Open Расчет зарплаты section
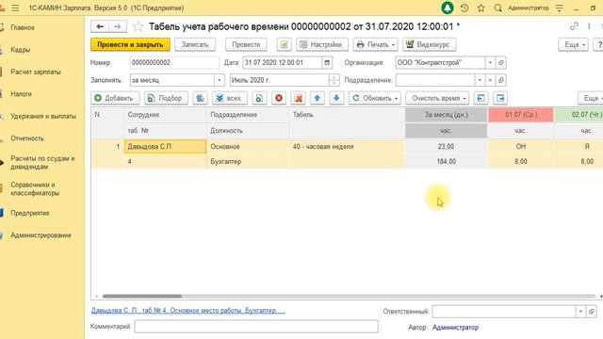 point(36,72)
